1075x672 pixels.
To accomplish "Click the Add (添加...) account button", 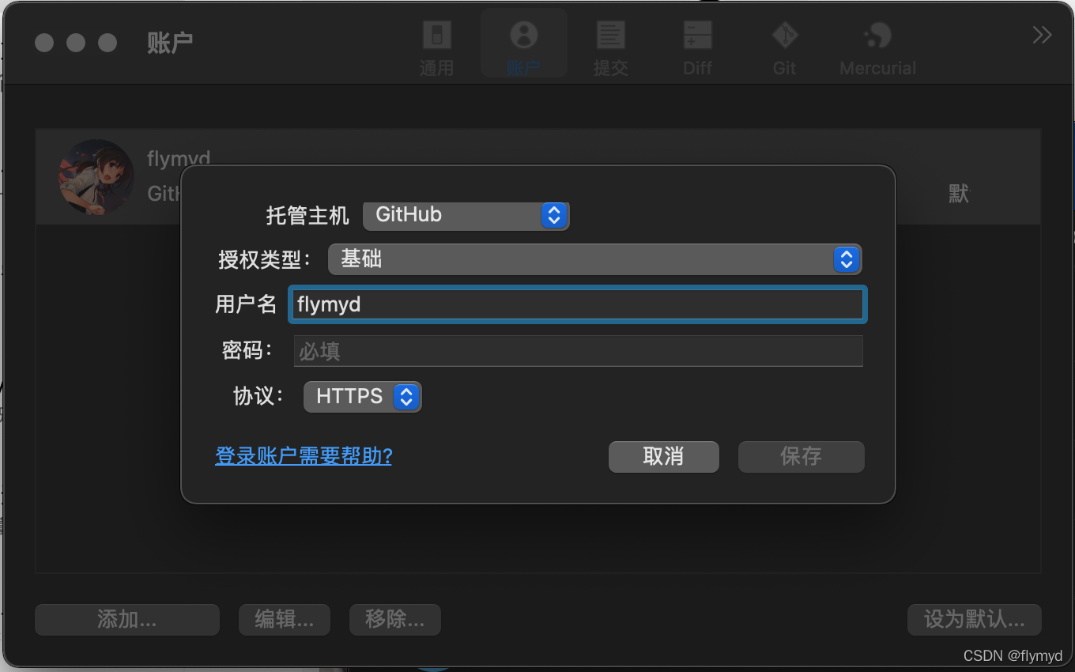I will pyautogui.click(x=126, y=619).
